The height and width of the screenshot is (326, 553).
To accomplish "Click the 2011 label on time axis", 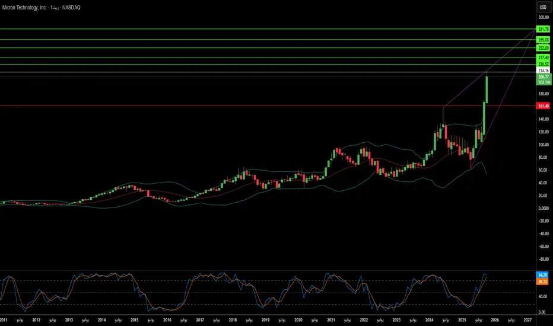I will [4, 320].
